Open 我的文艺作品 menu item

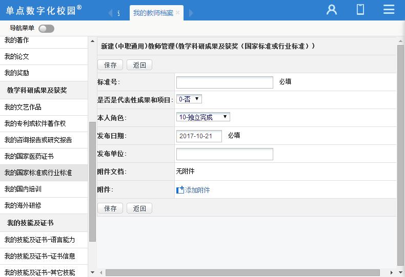click(44, 108)
